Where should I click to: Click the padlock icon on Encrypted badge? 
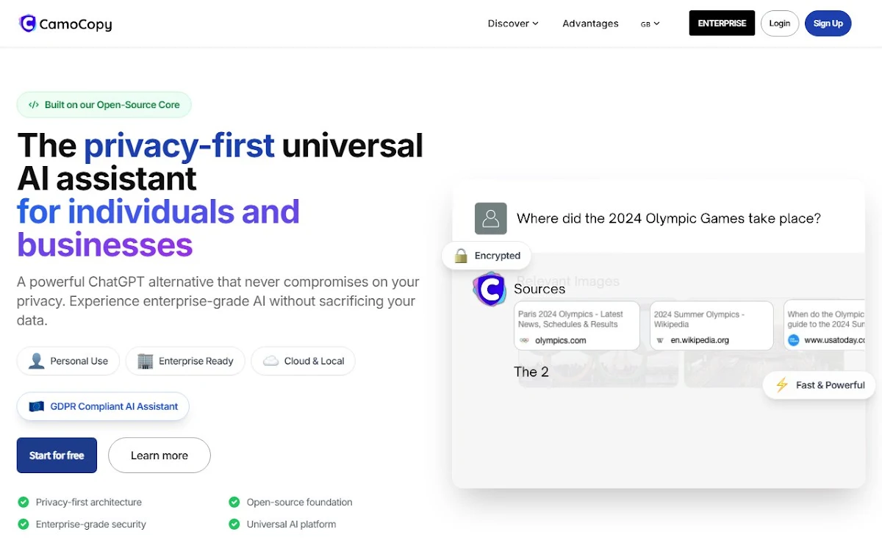point(461,256)
